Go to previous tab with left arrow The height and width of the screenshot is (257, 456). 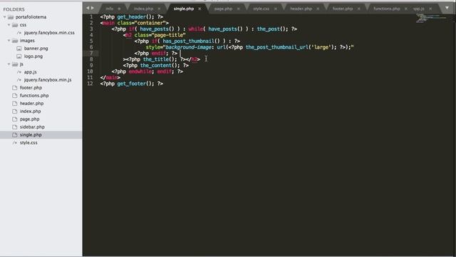[x=88, y=8]
